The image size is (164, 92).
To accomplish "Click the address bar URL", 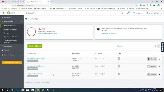I will click(x=24, y=5).
